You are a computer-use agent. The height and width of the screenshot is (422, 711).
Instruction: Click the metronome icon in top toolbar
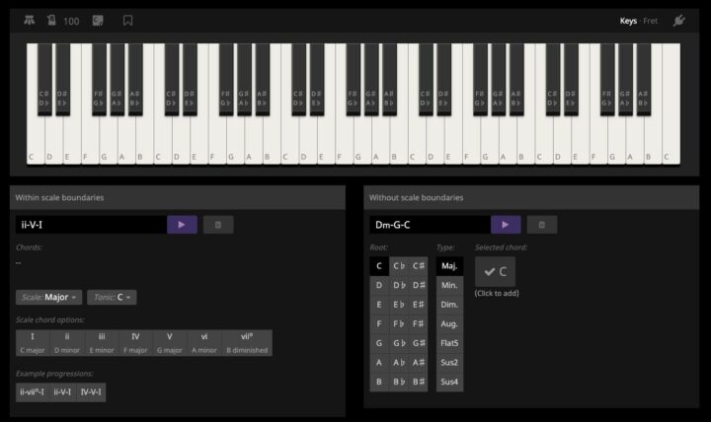[28, 20]
